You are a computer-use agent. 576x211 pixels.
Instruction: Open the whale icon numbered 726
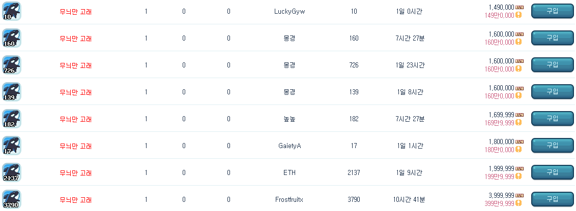coord(12,65)
